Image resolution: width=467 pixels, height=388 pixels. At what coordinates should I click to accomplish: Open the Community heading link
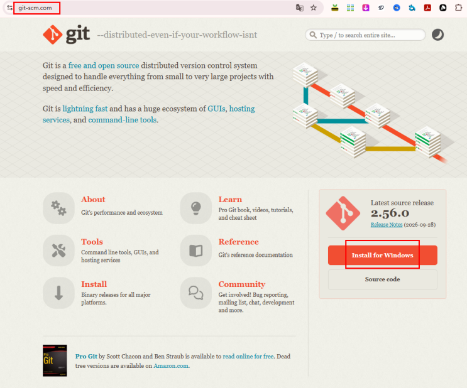[242, 284]
